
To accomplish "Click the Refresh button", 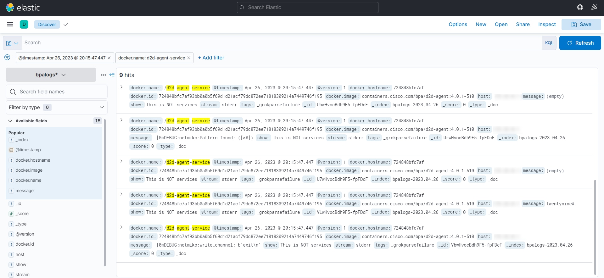I will (x=580, y=43).
